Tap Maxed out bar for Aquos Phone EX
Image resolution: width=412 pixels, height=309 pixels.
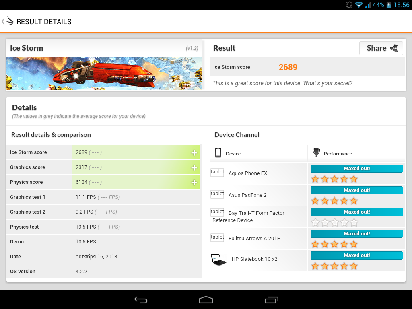pos(356,169)
